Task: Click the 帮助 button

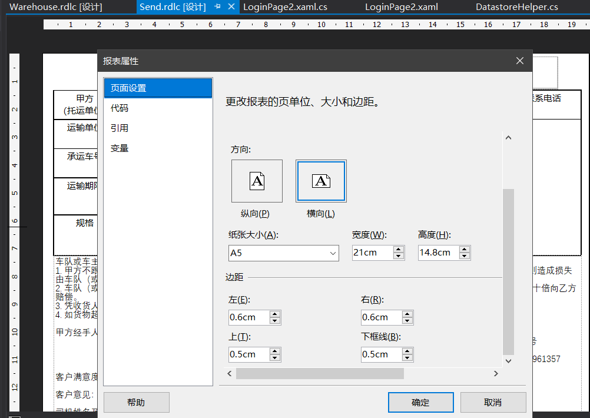Action: (136, 402)
